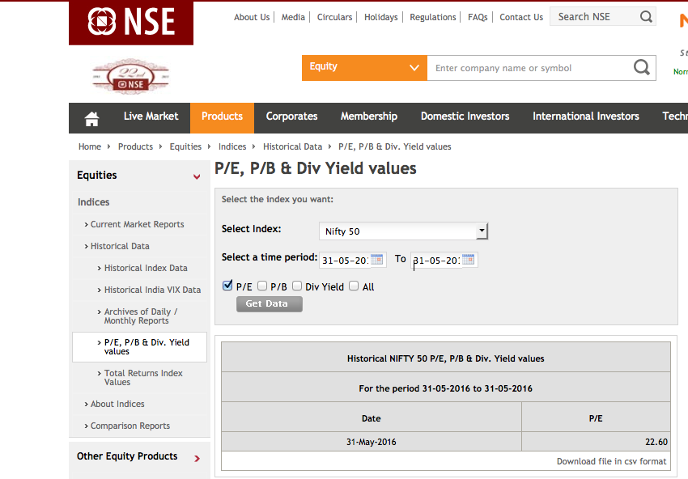This screenshot has width=688, height=479.
Task: Enable the P/B checkbox
Action: pyautogui.click(x=262, y=286)
